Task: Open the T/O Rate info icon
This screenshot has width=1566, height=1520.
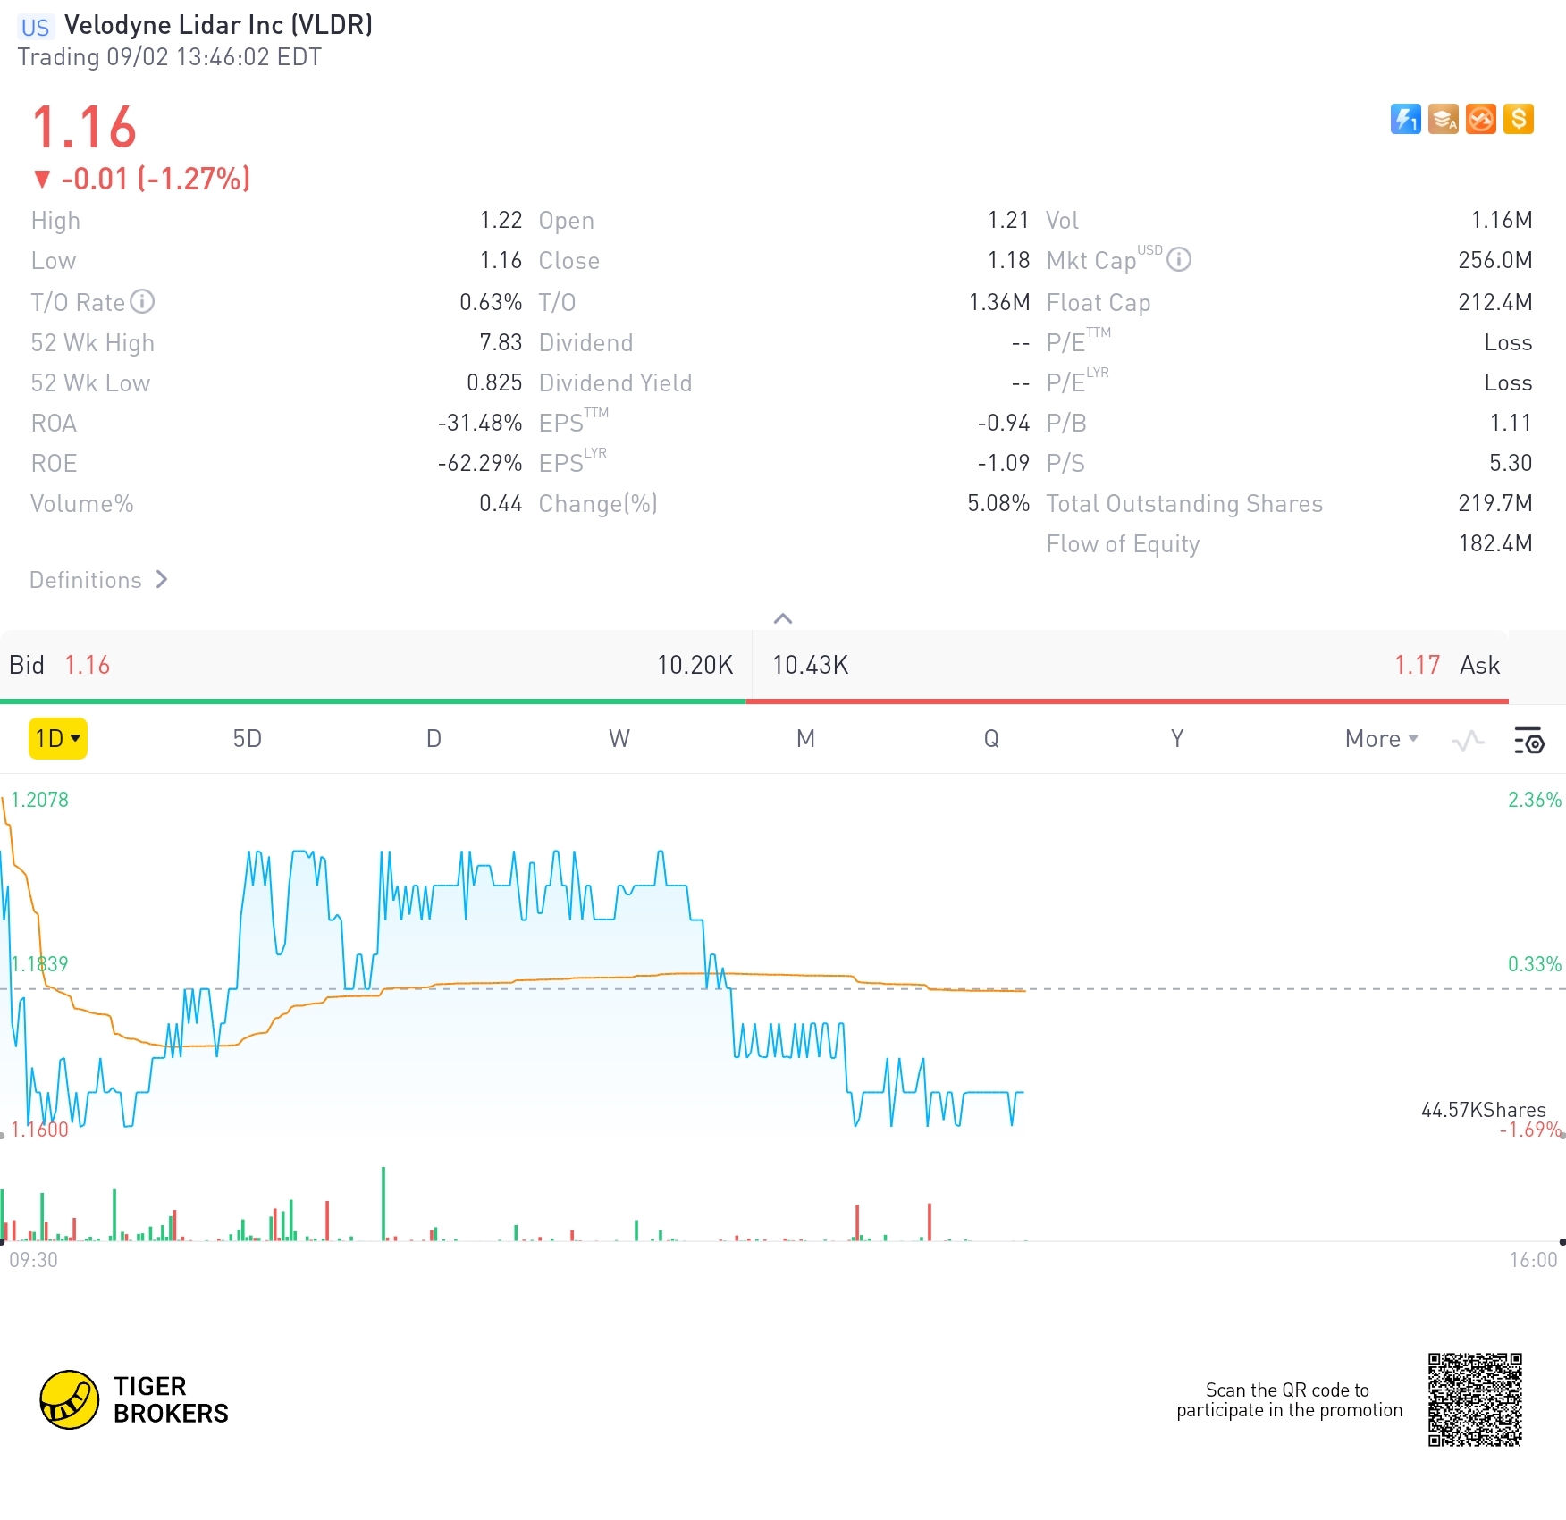Action: (142, 302)
